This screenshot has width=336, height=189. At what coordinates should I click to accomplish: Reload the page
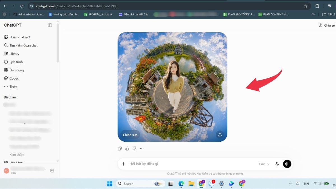pyautogui.click(x=22, y=6)
